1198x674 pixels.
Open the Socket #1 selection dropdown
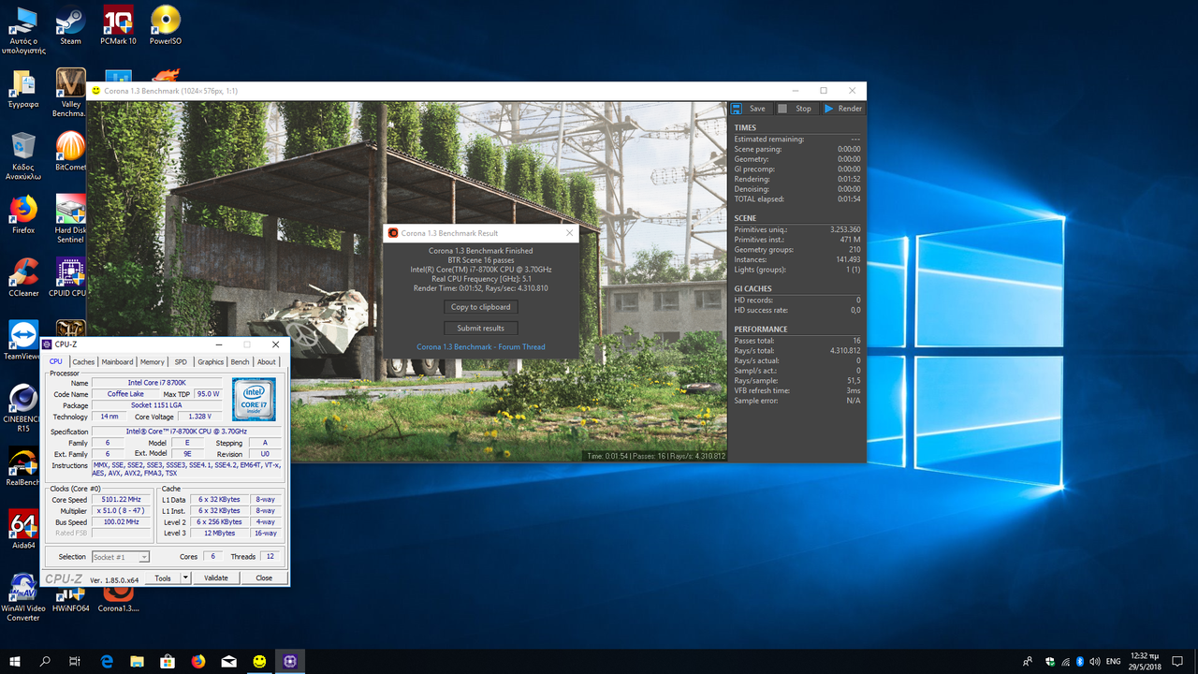[x=120, y=557]
